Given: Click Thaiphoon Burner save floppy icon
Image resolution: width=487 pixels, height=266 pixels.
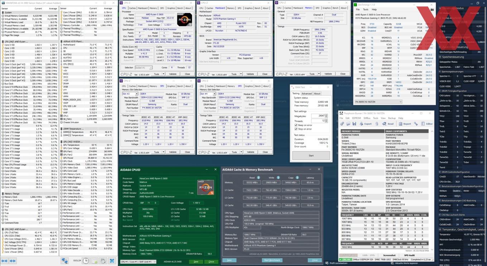Looking at the screenshot, I should point(354,124).
